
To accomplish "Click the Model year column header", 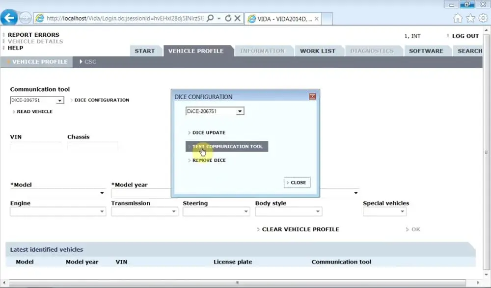I will (x=82, y=262).
